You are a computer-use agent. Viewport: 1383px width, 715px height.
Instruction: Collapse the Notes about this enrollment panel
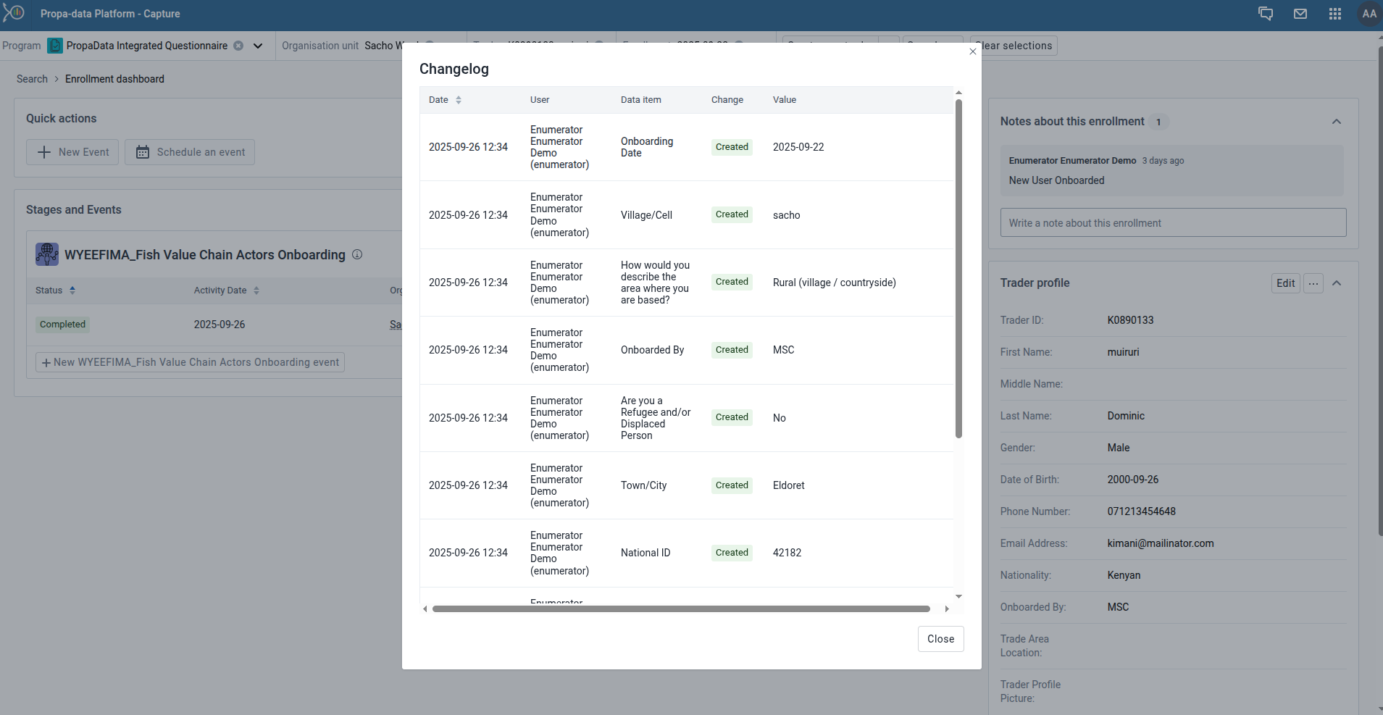1337,121
